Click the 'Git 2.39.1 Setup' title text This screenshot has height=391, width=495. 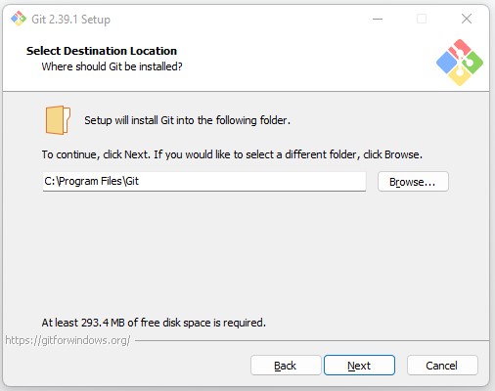[x=70, y=20]
